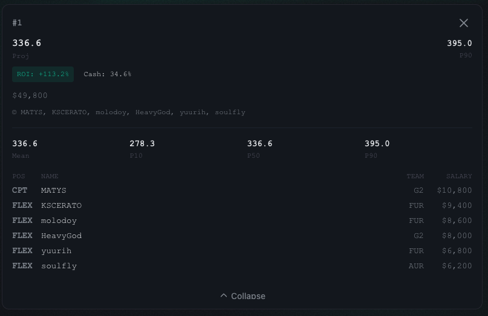Click the molodoy player name

(59, 221)
